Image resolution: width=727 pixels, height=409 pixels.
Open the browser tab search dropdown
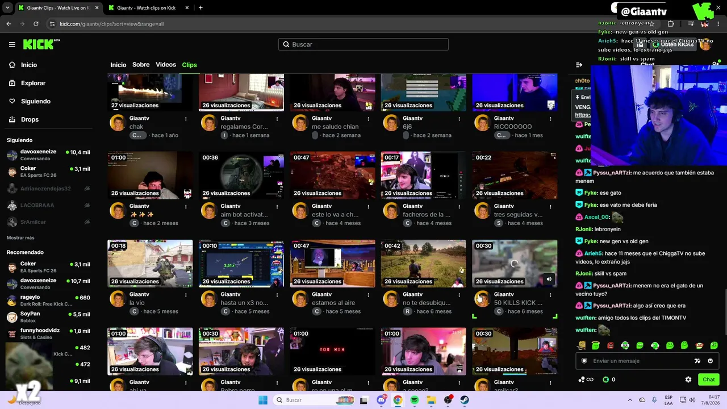tap(8, 8)
